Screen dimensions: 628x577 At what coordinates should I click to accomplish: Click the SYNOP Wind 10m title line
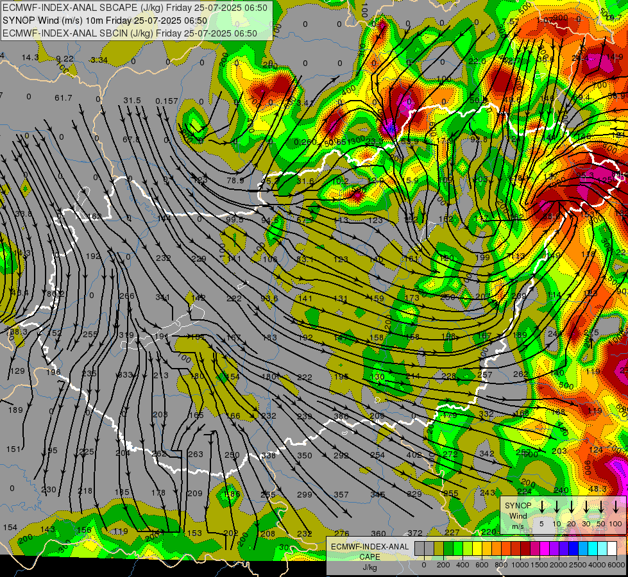coord(105,21)
